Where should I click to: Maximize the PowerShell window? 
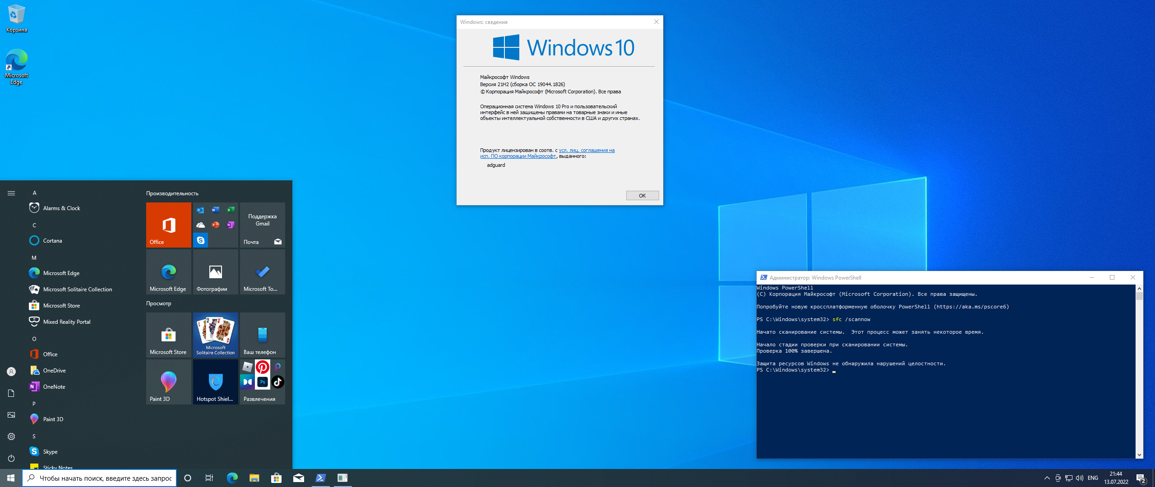tap(1112, 278)
